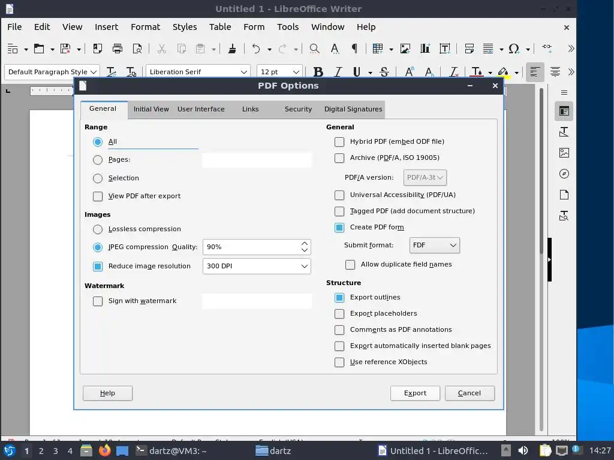Click the font color A swatch icon
This screenshot has height=460, width=614.
point(477,72)
